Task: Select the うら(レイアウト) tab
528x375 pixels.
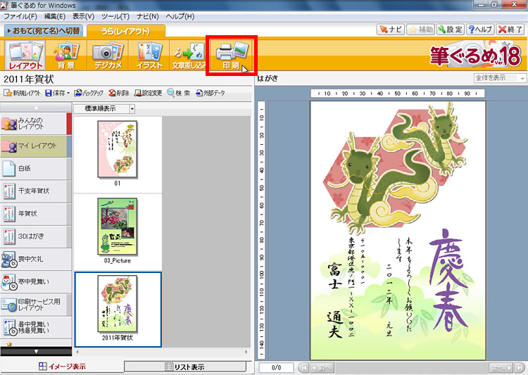Action: click(x=125, y=31)
